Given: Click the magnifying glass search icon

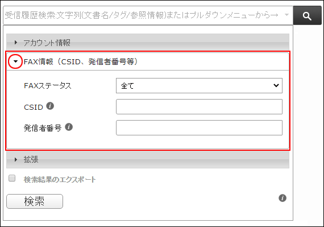Looking at the screenshot, I should point(307,15).
